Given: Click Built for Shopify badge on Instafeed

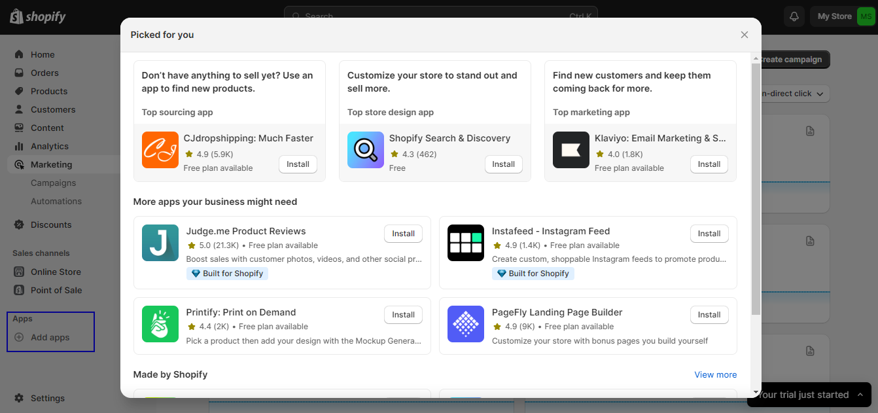Looking at the screenshot, I should tap(533, 274).
